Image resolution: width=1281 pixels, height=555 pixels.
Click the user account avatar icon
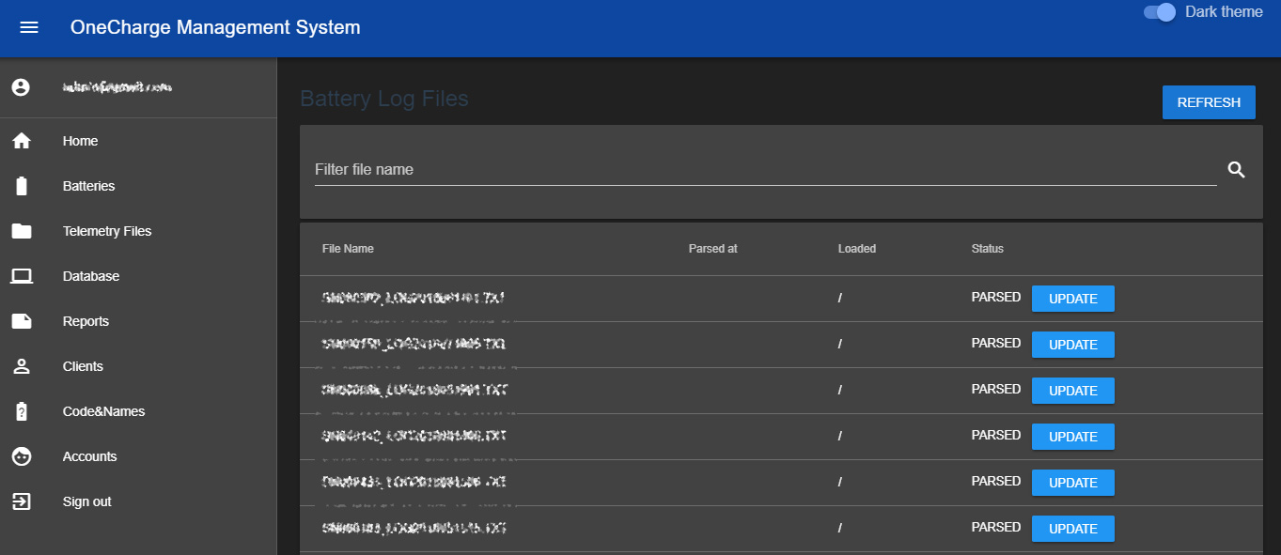click(x=21, y=87)
